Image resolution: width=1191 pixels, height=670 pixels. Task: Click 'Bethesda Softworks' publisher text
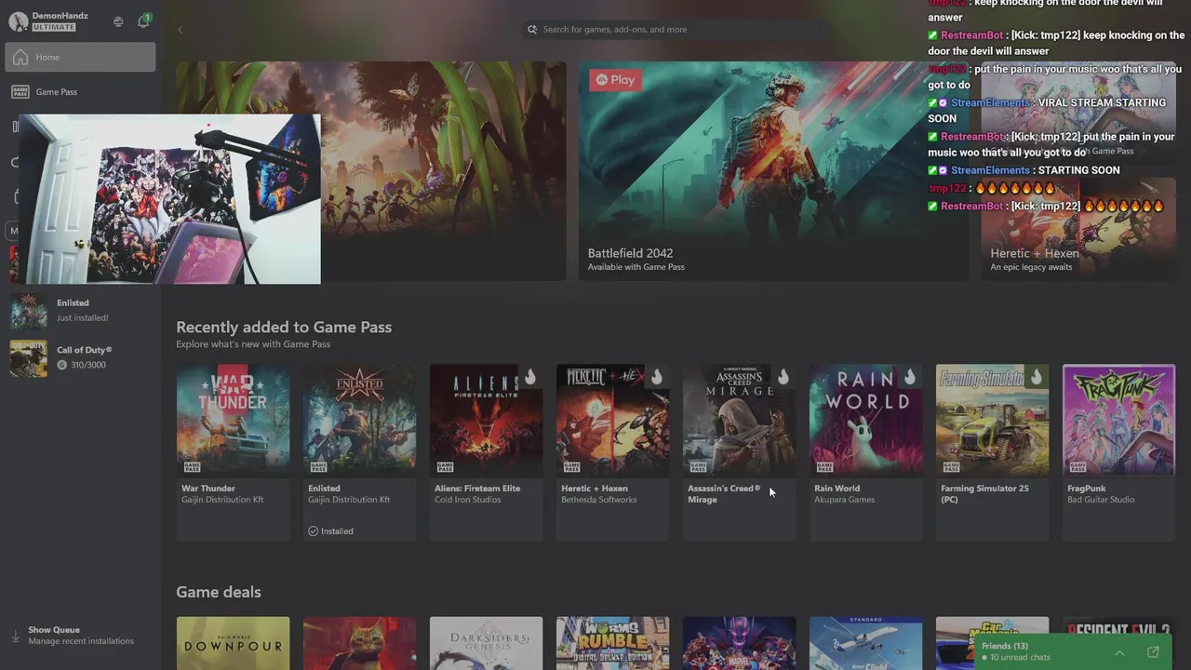click(599, 500)
